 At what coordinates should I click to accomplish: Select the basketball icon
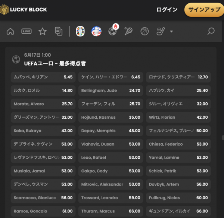point(144,31)
